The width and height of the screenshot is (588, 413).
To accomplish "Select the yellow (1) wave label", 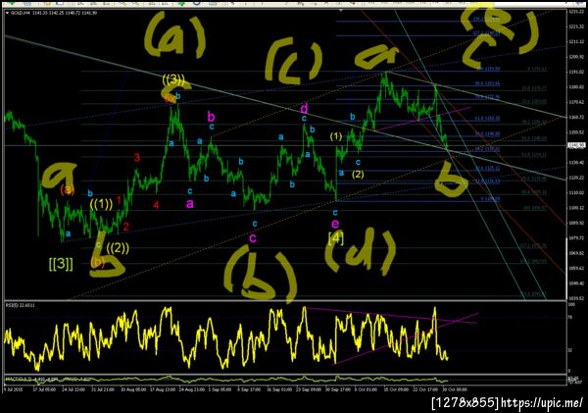I will [x=336, y=136].
